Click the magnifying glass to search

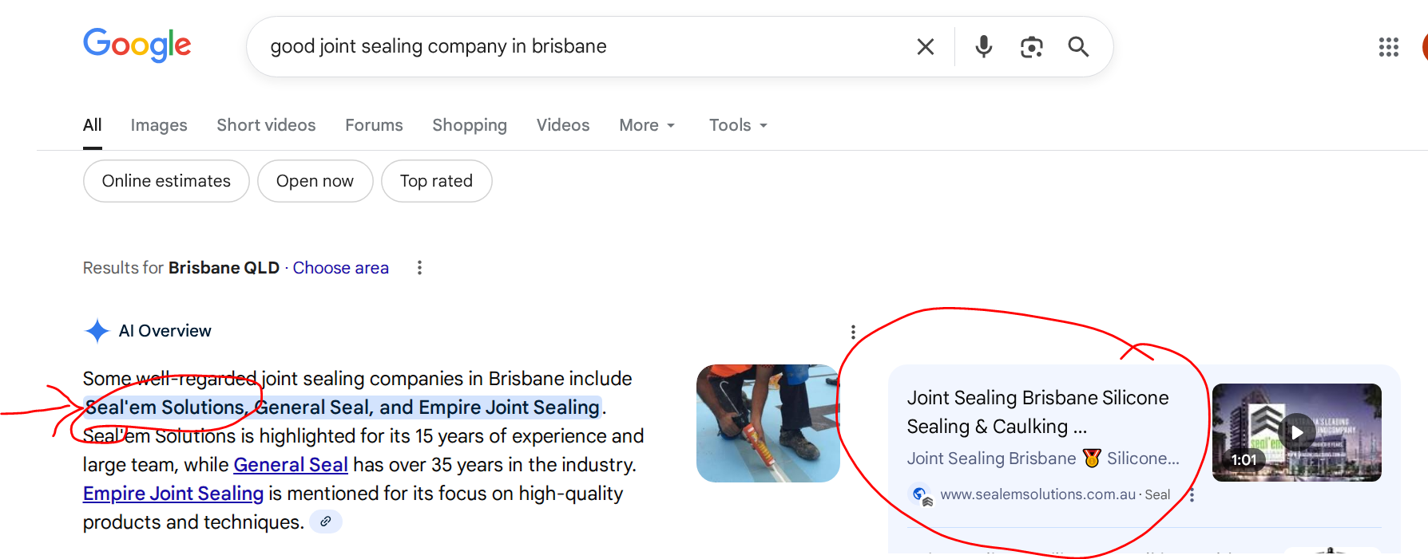tap(1078, 46)
